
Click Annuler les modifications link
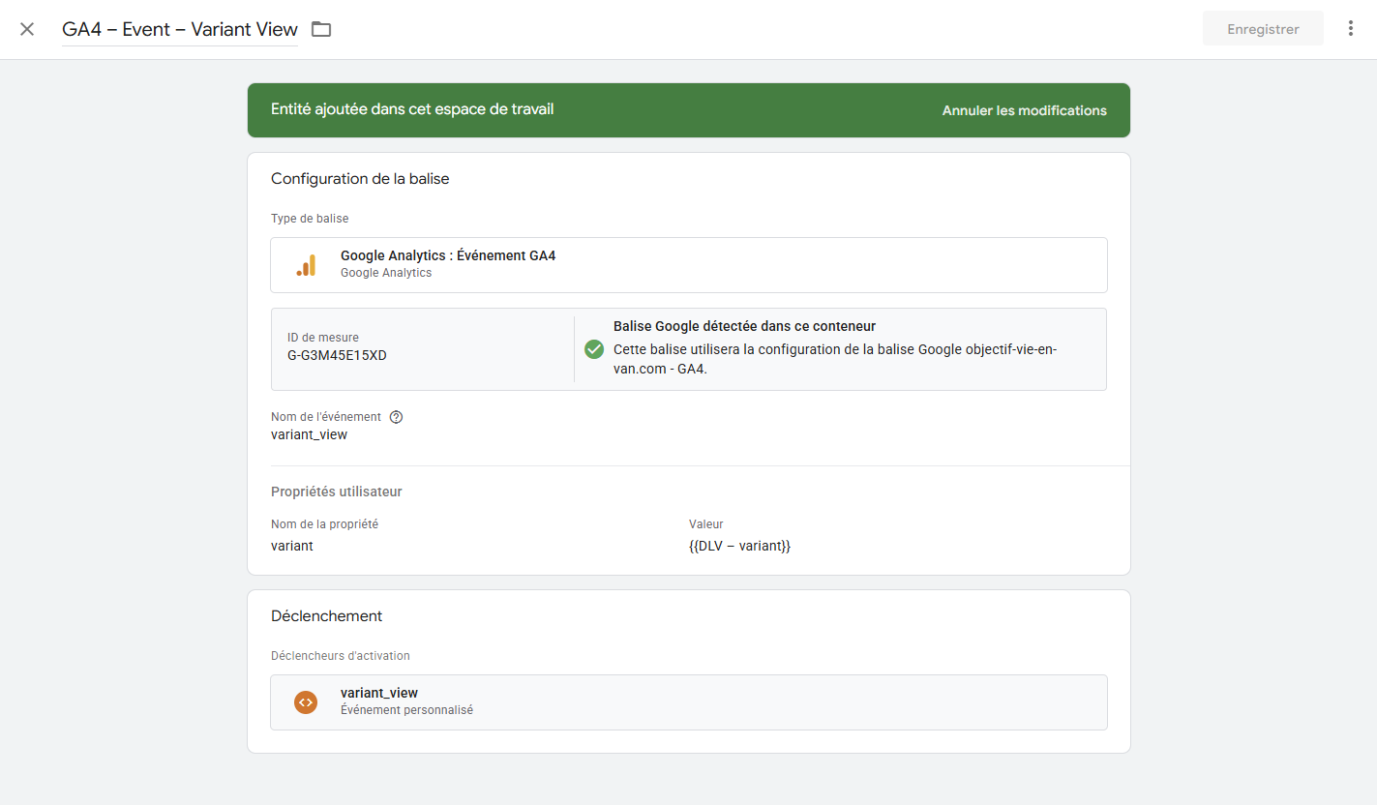[x=1024, y=110]
